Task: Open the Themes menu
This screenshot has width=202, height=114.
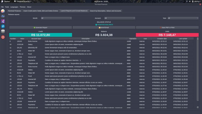Action: (x=22, y=7)
